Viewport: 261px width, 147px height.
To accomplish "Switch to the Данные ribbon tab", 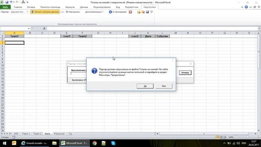I will [x=84, y=7].
